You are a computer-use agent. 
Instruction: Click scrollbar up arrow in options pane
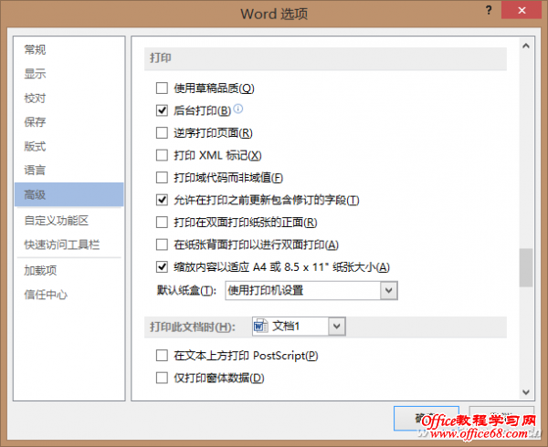526,46
